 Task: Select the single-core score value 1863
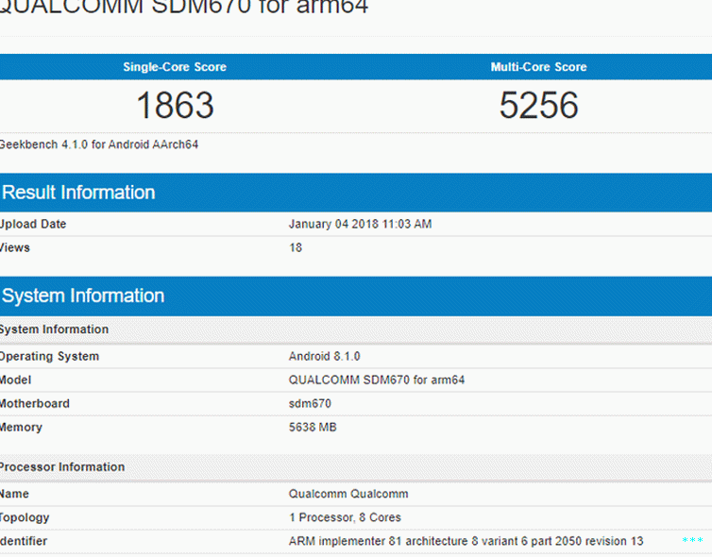175,106
